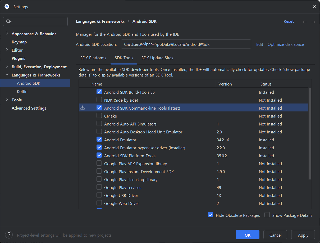Uncheck Android SDK Build-Tools 35
Viewport: 320px width, 243px height.
tap(99, 92)
